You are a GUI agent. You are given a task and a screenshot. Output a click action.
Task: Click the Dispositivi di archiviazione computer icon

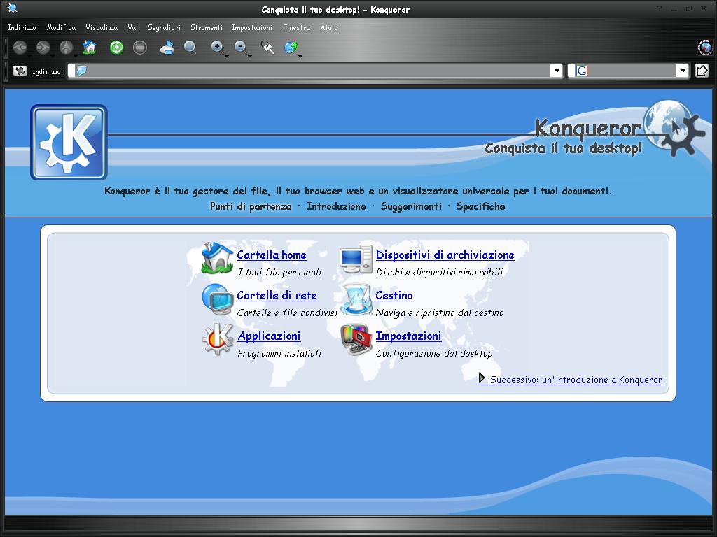pyautogui.click(x=356, y=259)
